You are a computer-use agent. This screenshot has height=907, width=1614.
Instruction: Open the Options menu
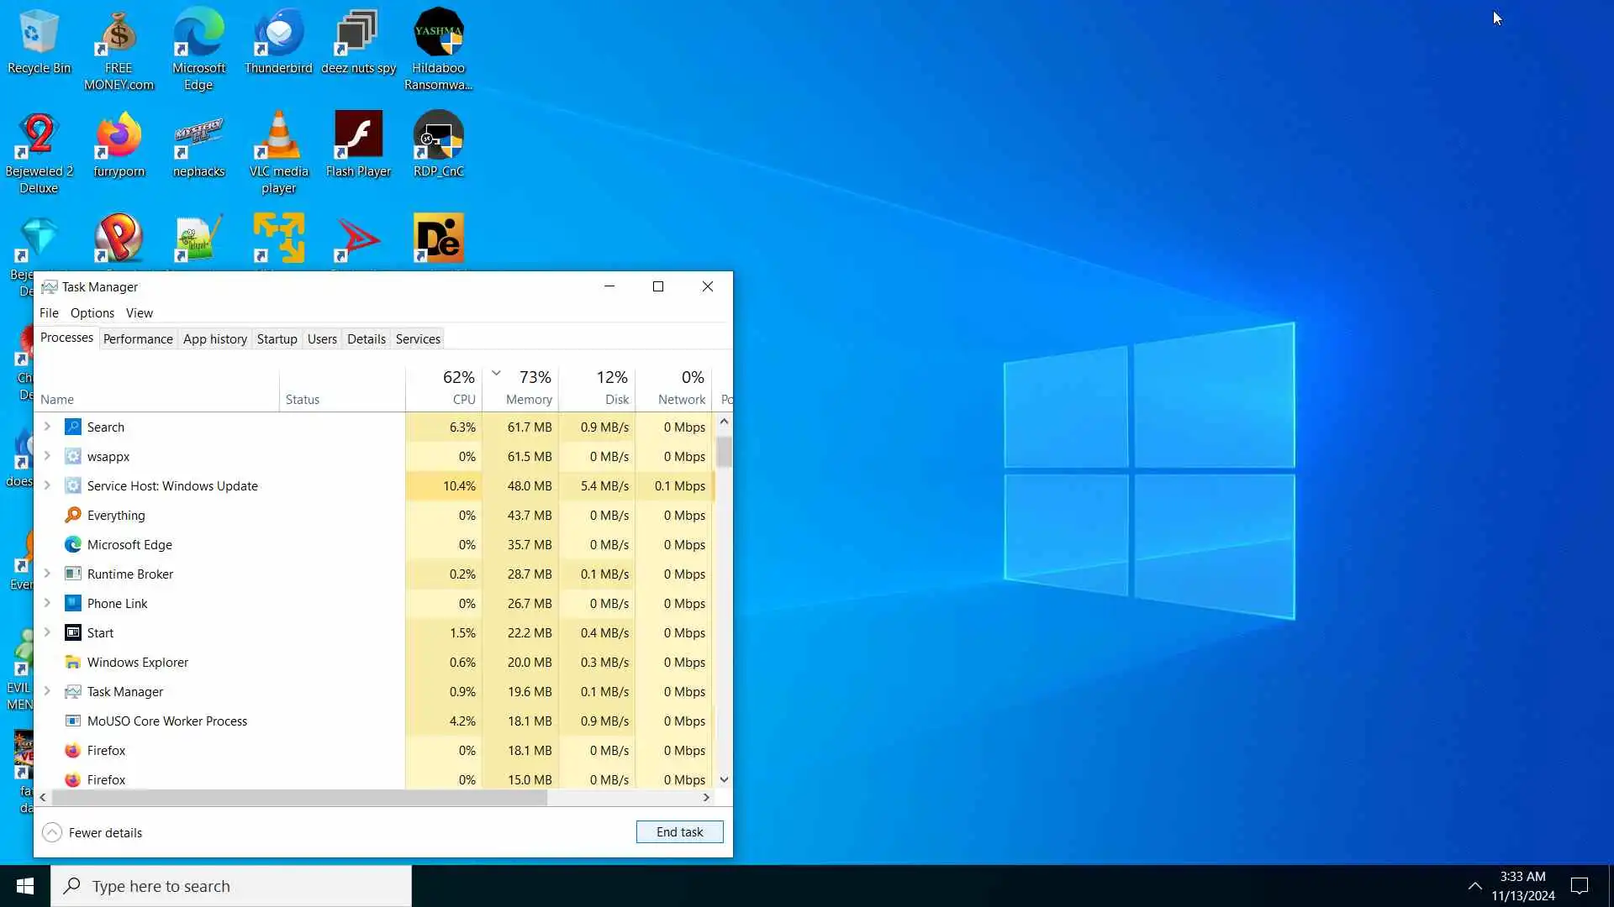[92, 312]
